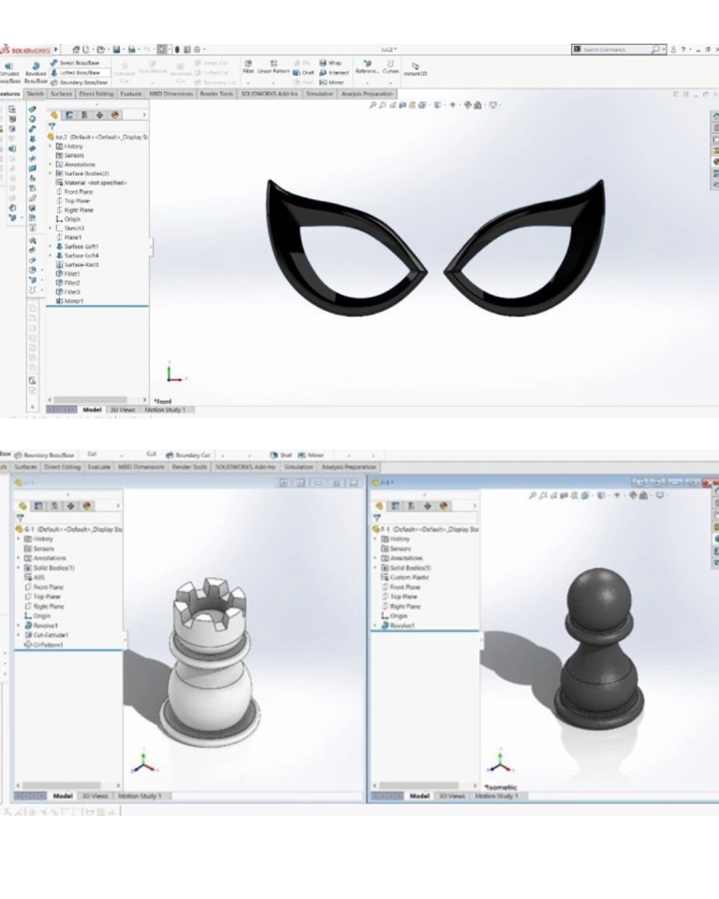Viewport: 719px width, 899px height.
Task: Expand History node in top window tree
Action: (51, 146)
